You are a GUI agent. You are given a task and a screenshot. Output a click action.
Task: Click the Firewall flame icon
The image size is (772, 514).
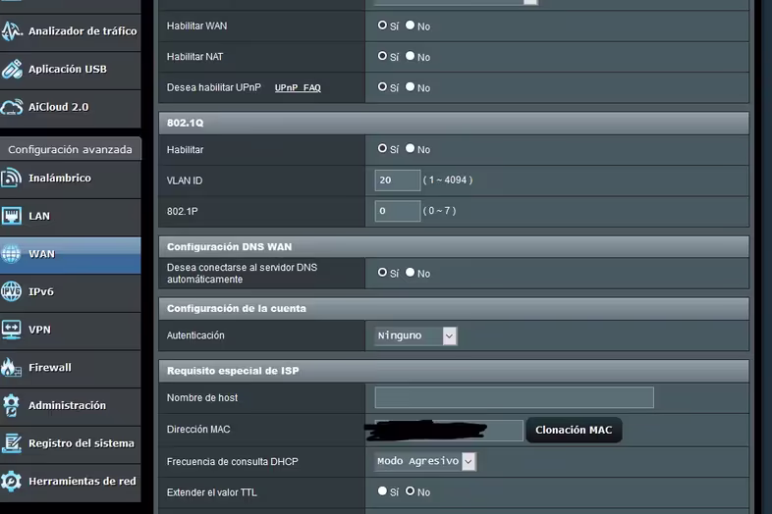click(x=12, y=368)
